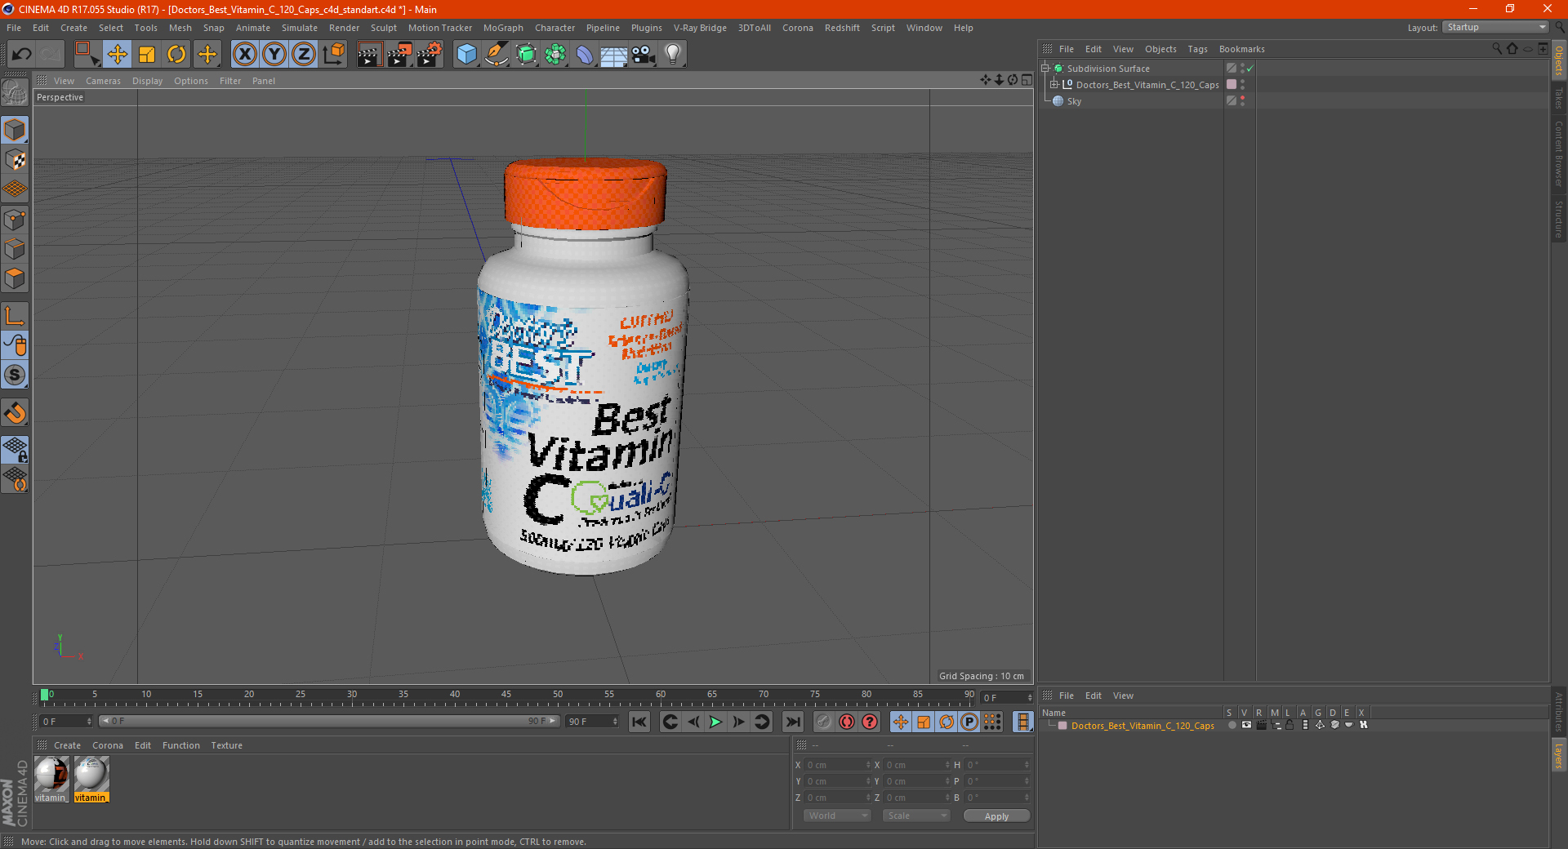Activate the Scale tool
The image size is (1568, 849).
coord(147,55)
